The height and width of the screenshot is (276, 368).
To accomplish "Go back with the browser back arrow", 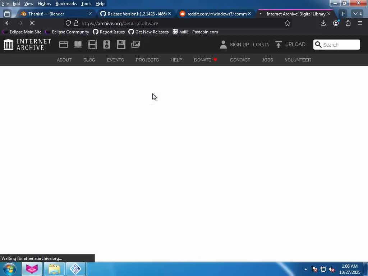I will (x=8, y=23).
